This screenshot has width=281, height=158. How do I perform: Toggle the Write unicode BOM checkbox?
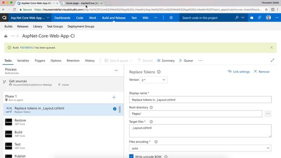131,156
